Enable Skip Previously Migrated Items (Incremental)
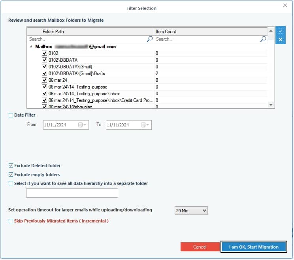 (x=11, y=221)
